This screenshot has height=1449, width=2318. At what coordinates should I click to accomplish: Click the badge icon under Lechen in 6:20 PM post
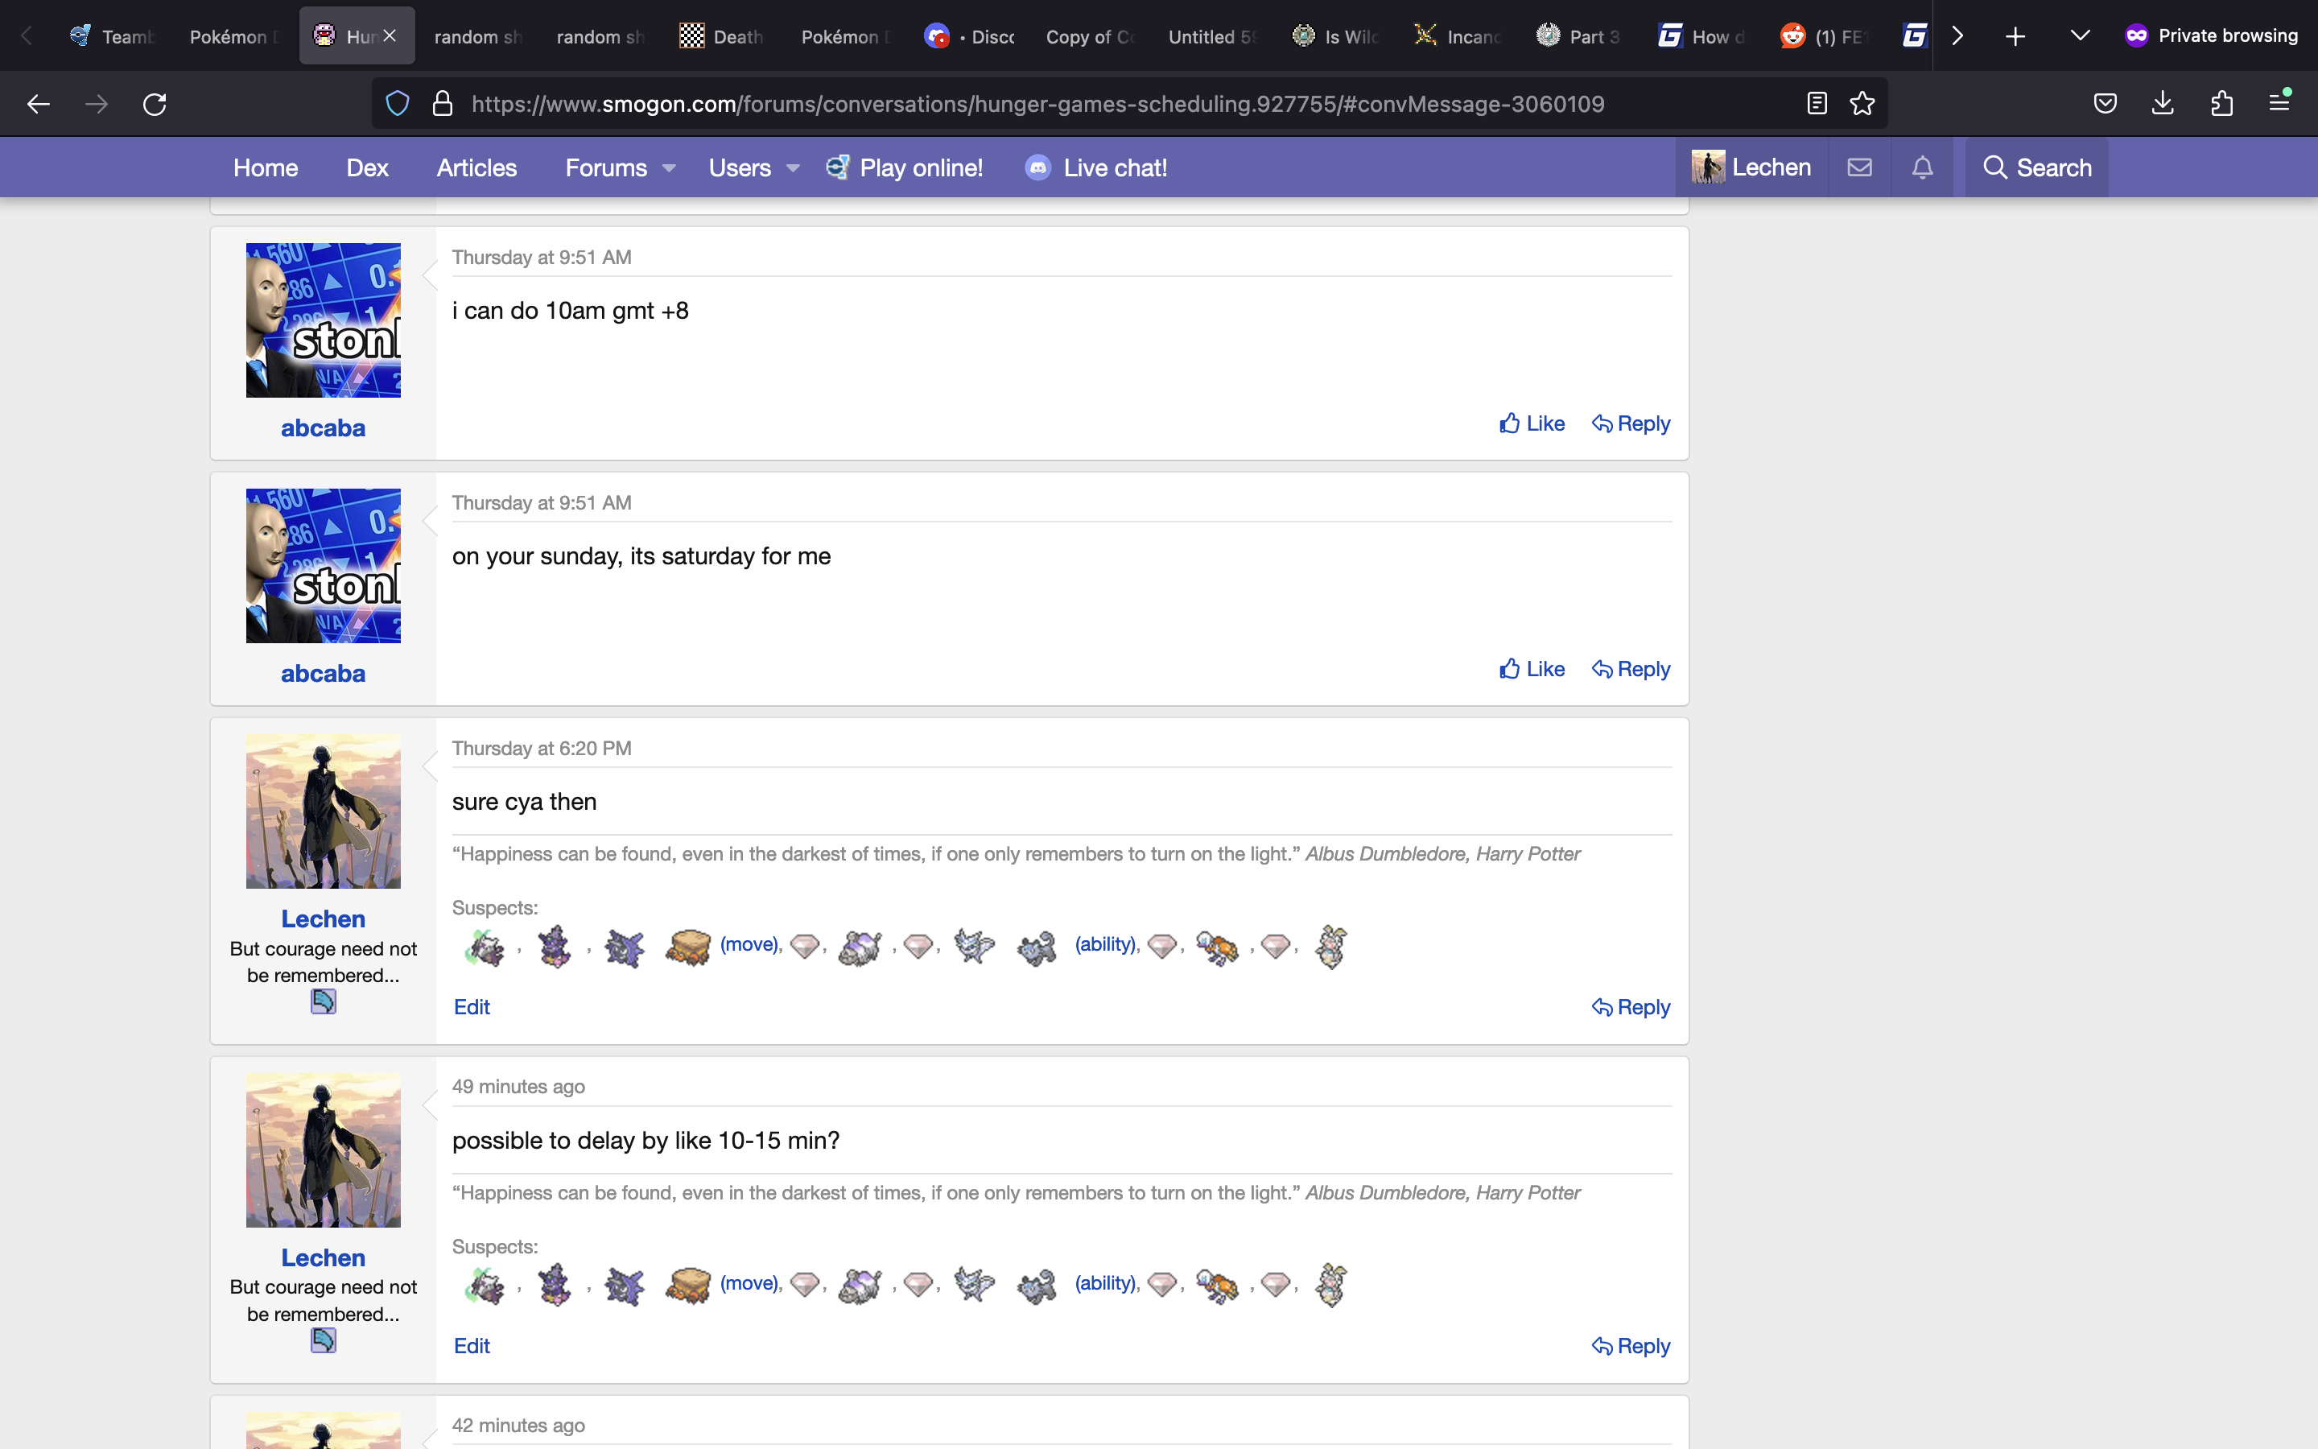coord(323,1002)
